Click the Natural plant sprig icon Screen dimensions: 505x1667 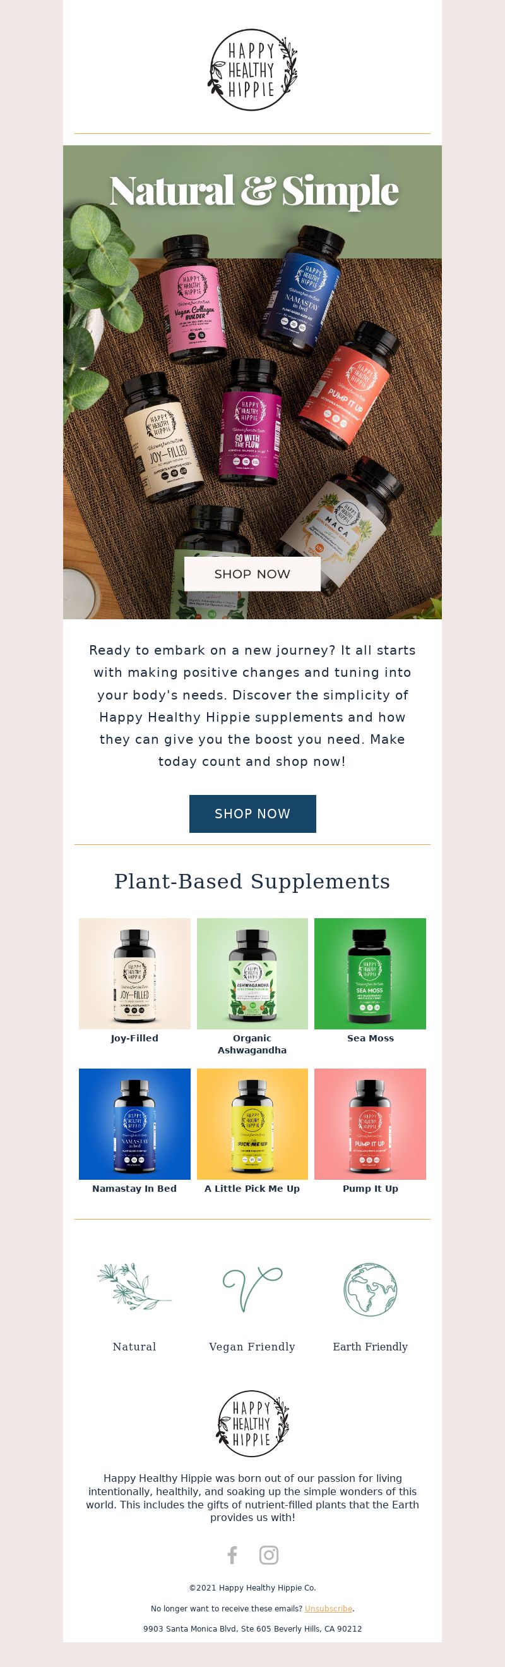(x=134, y=1287)
